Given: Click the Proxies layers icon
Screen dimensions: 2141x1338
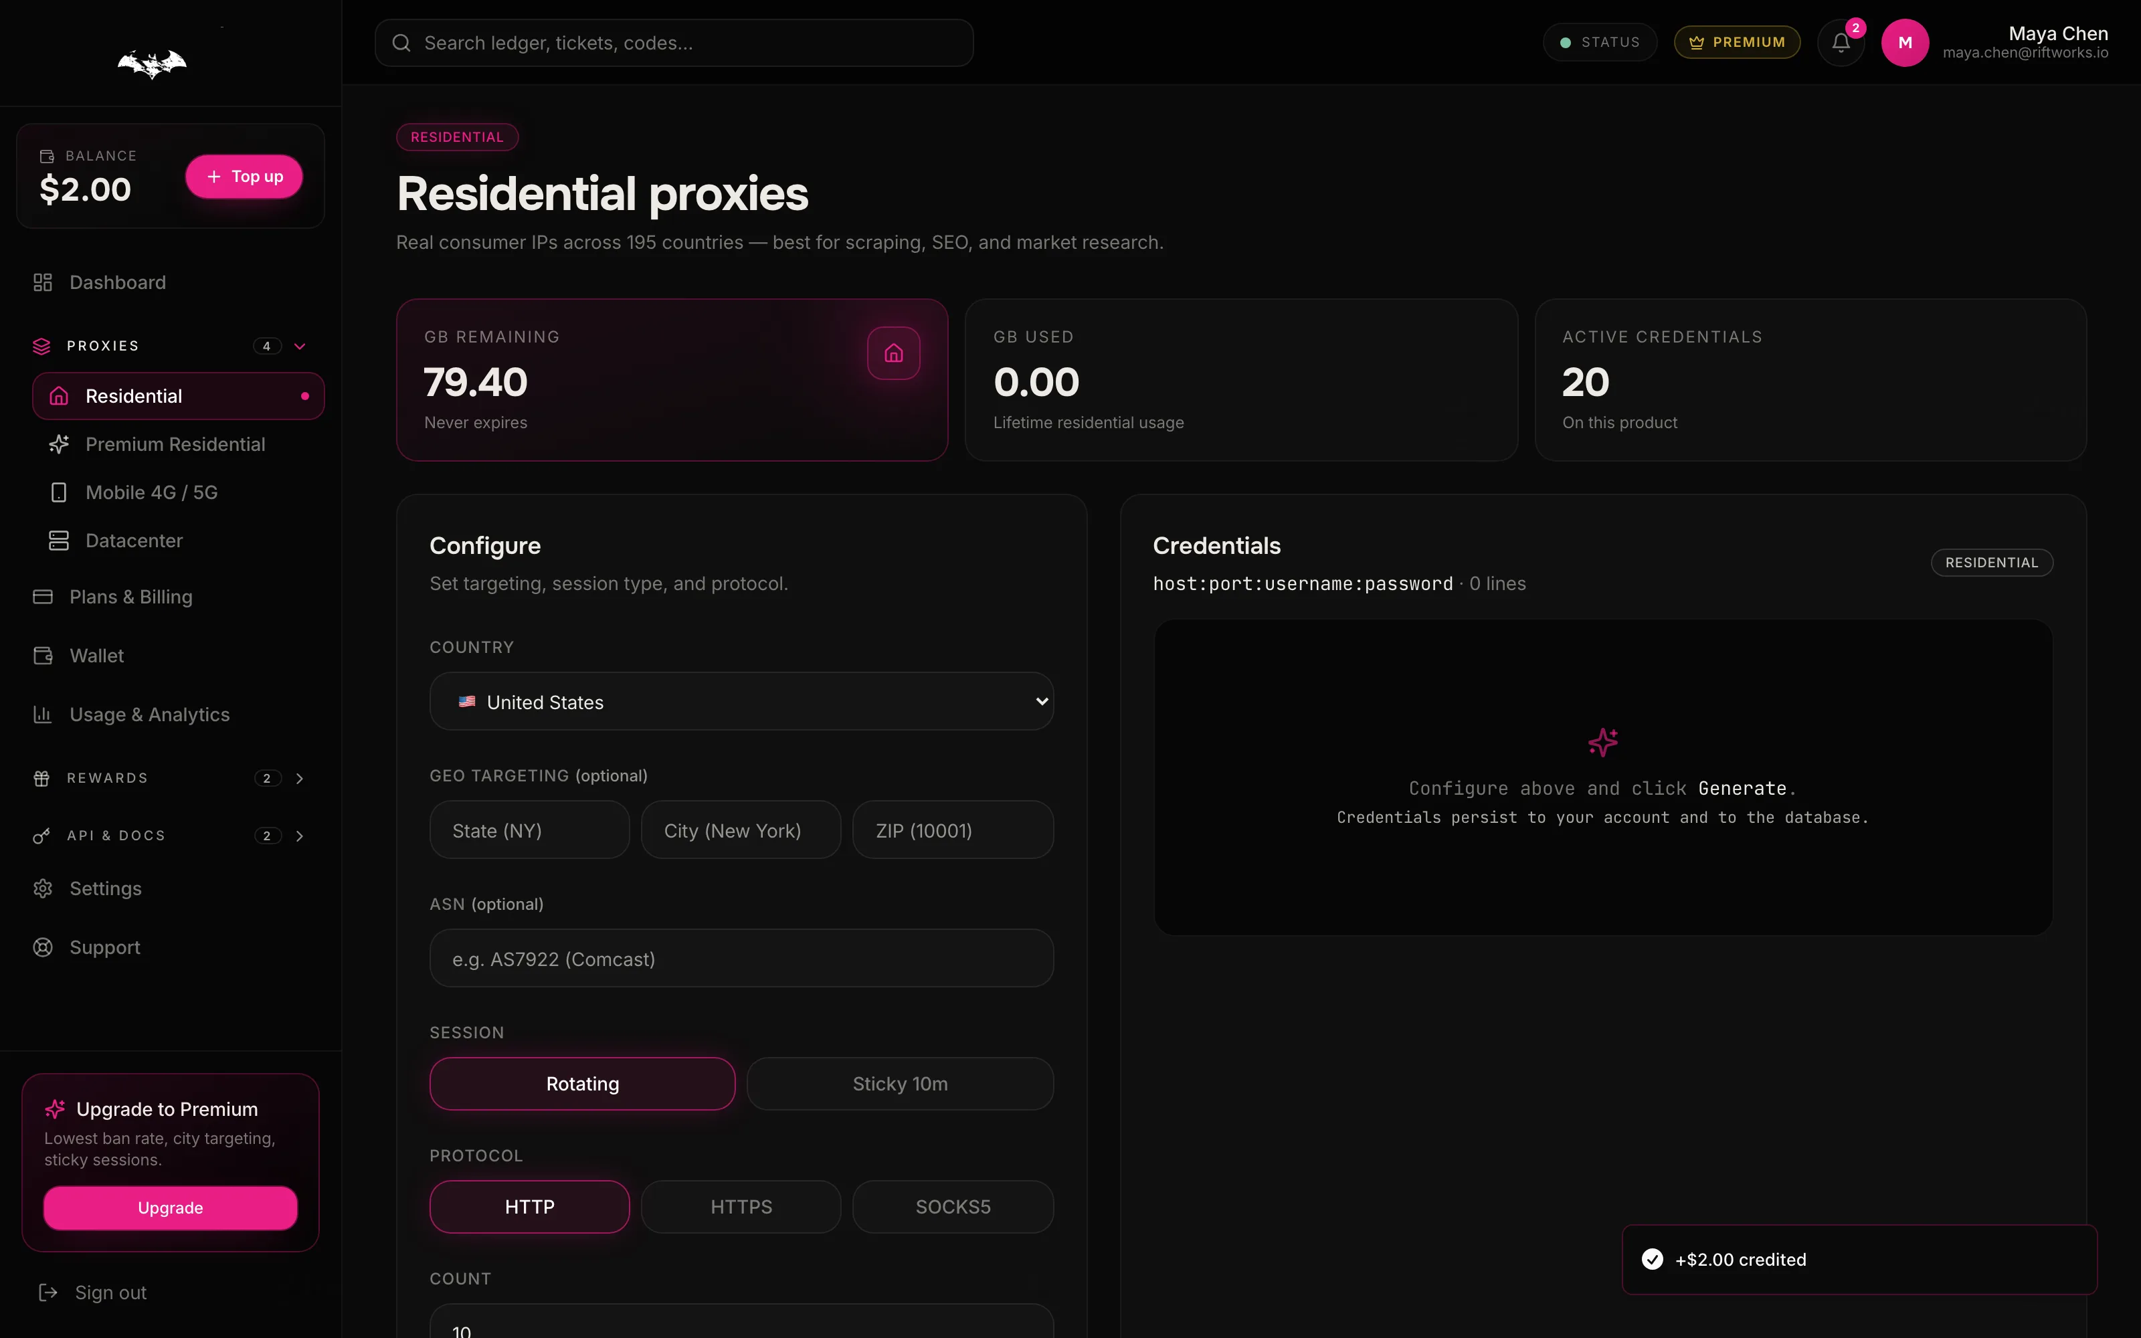Looking at the screenshot, I should [41, 346].
